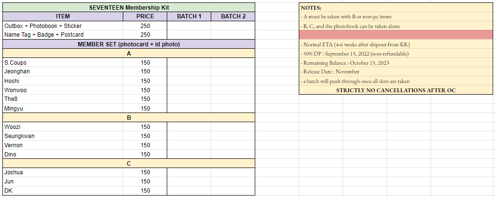Select the 'A must be taken with B' note
The height and width of the screenshot is (197, 496).
(396, 17)
